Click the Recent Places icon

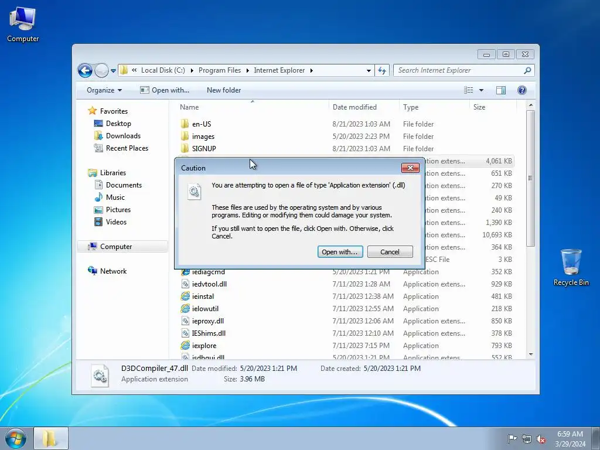point(98,148)
